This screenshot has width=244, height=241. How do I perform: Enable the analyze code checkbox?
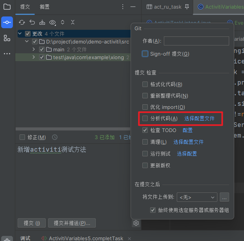145,118
